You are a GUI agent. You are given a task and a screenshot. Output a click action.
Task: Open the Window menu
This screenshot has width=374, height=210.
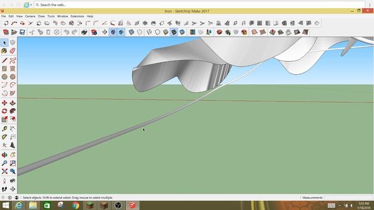pos(63,16)
